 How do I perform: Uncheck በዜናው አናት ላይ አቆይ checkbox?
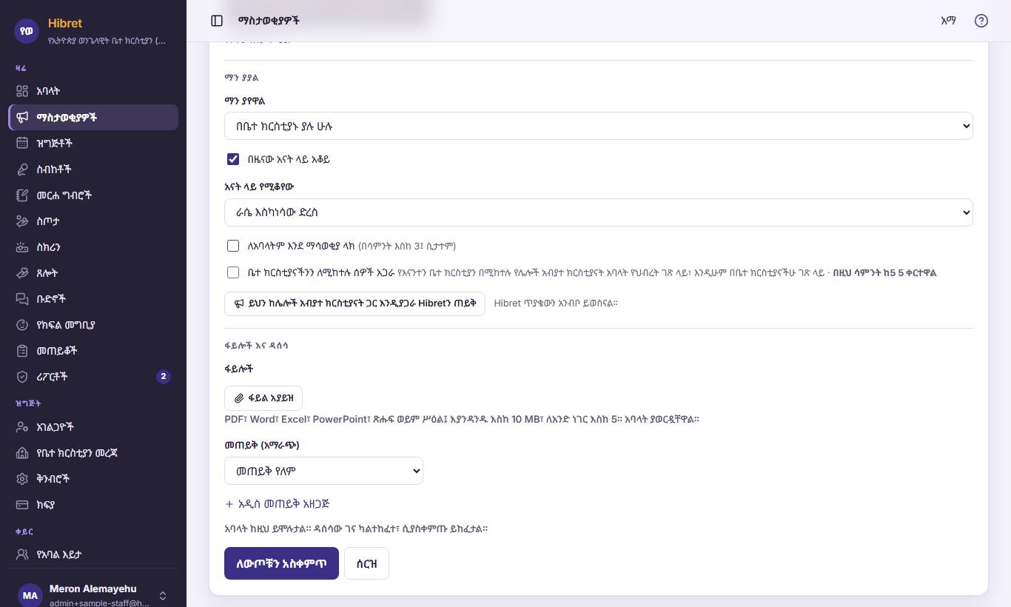[233, 159]
